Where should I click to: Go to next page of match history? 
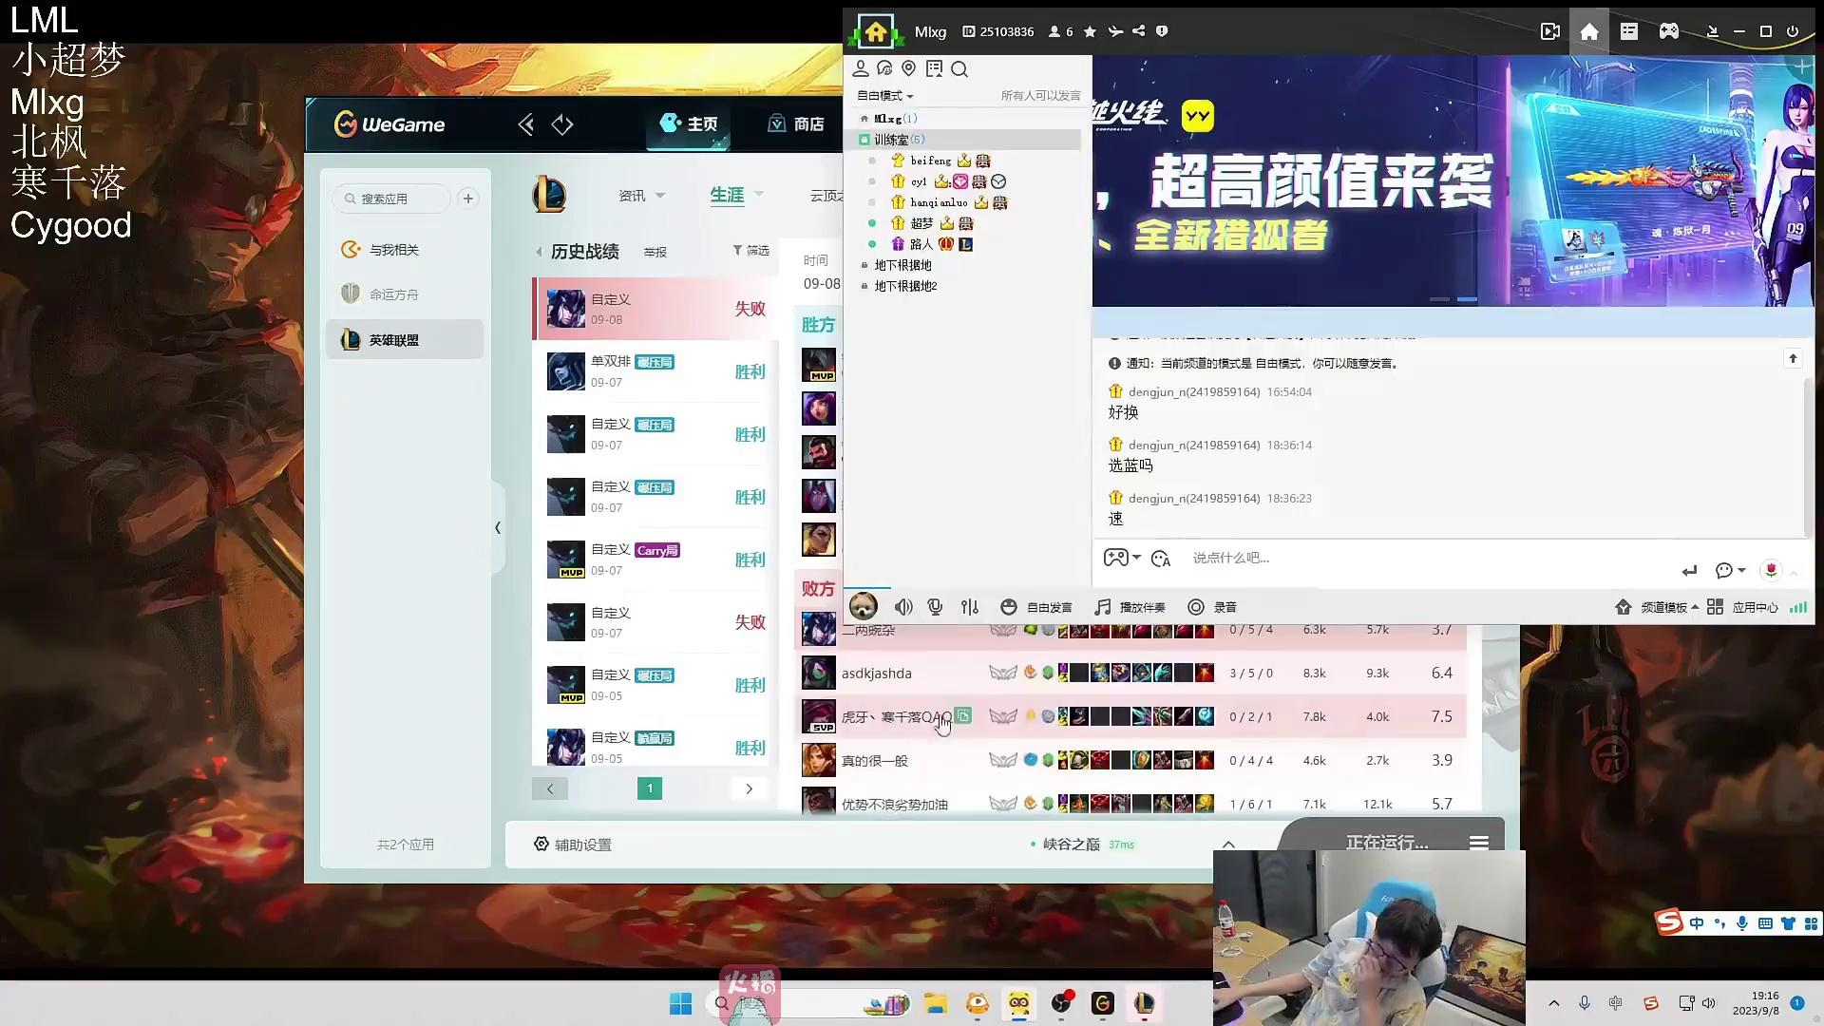[749, 788]
